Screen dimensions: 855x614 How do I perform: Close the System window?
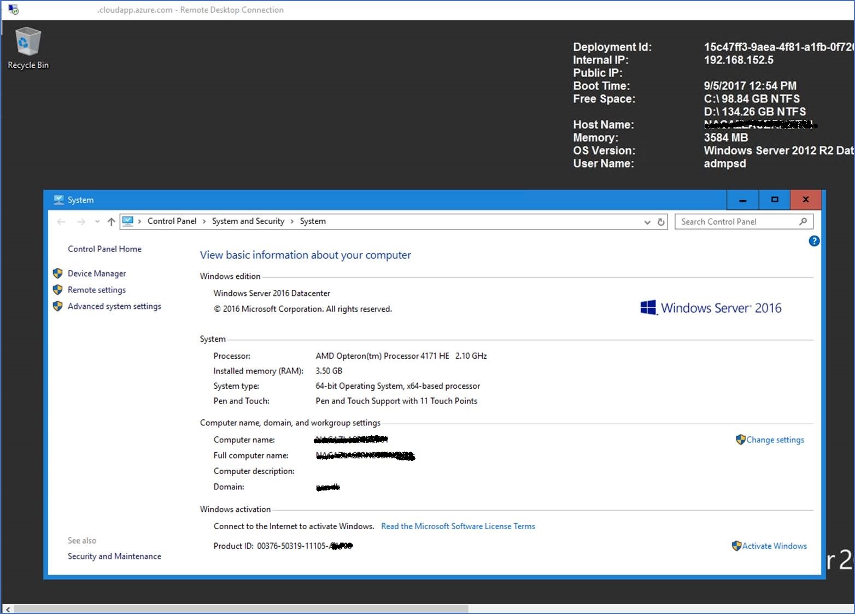(805, 200)
